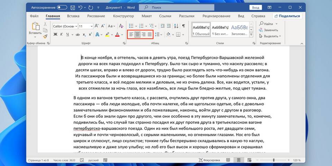The height and width of the screenshot is (166, 332).
Task: Show paragraph marks with pilcrow icon
Action: (x=184, y=26)
